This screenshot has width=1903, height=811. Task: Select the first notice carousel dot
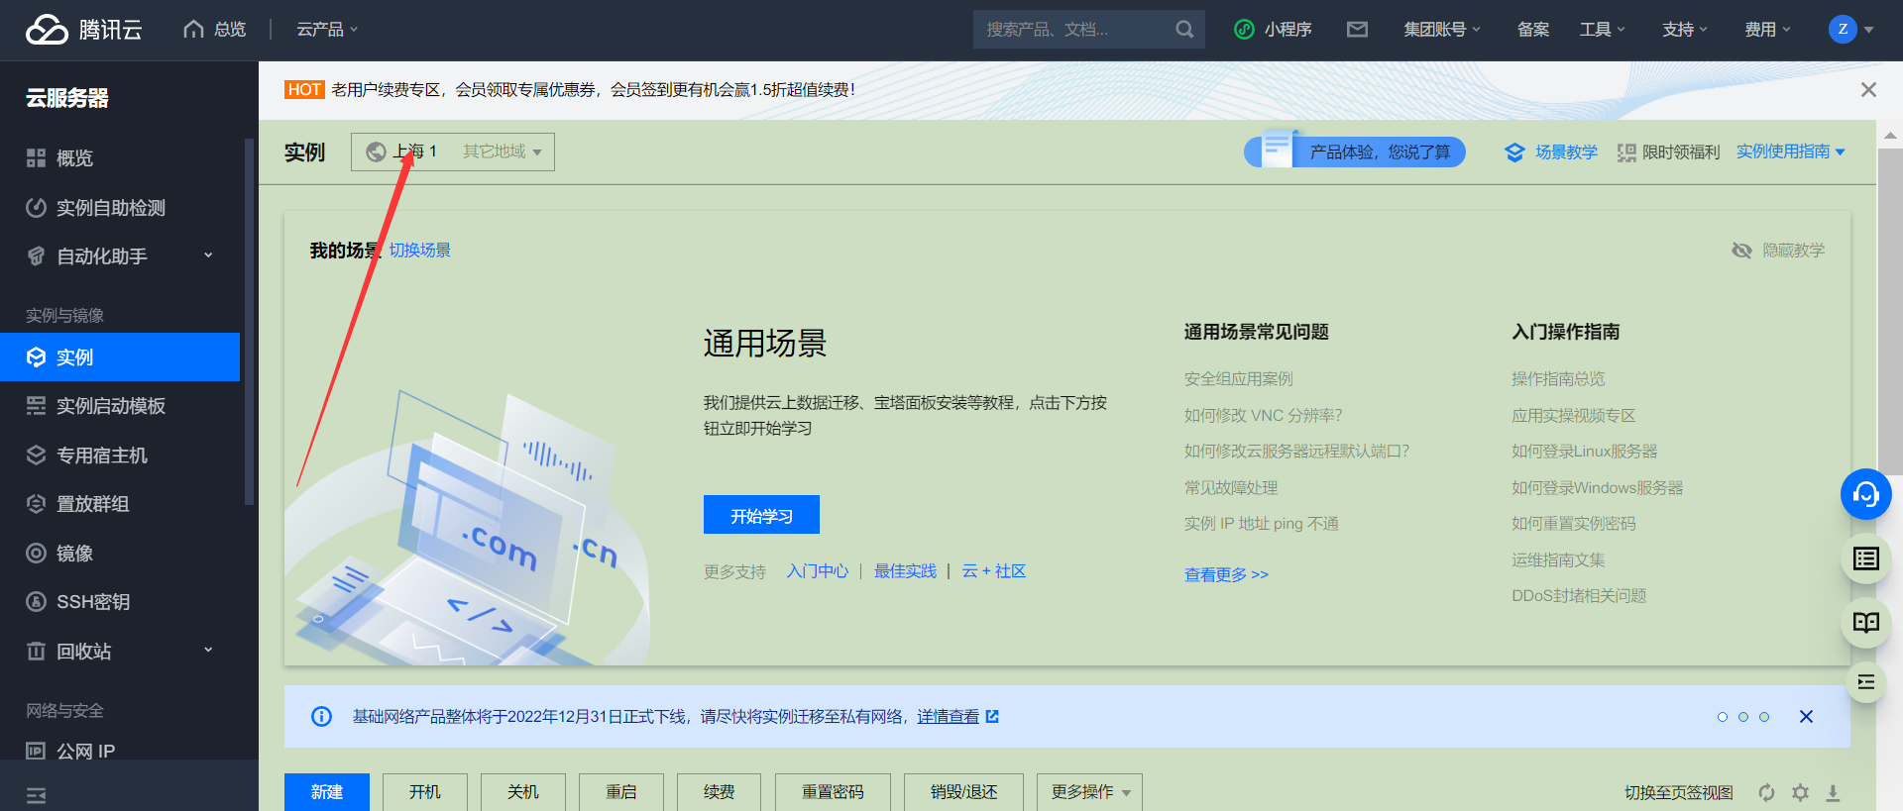click(x=1722, y=717)
